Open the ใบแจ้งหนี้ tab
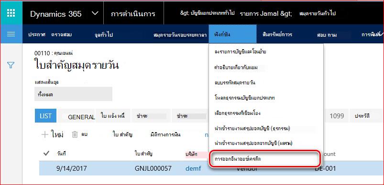 click(113, 116)
